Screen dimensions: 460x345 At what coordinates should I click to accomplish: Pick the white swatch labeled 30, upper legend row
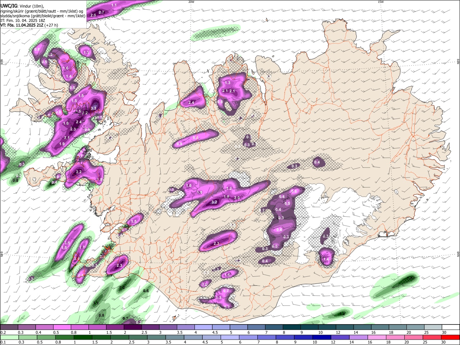(x=451, y=327)
